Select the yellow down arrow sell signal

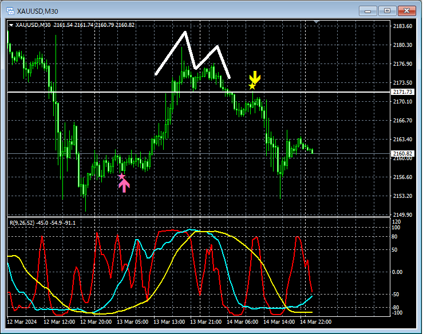[255, 77]
